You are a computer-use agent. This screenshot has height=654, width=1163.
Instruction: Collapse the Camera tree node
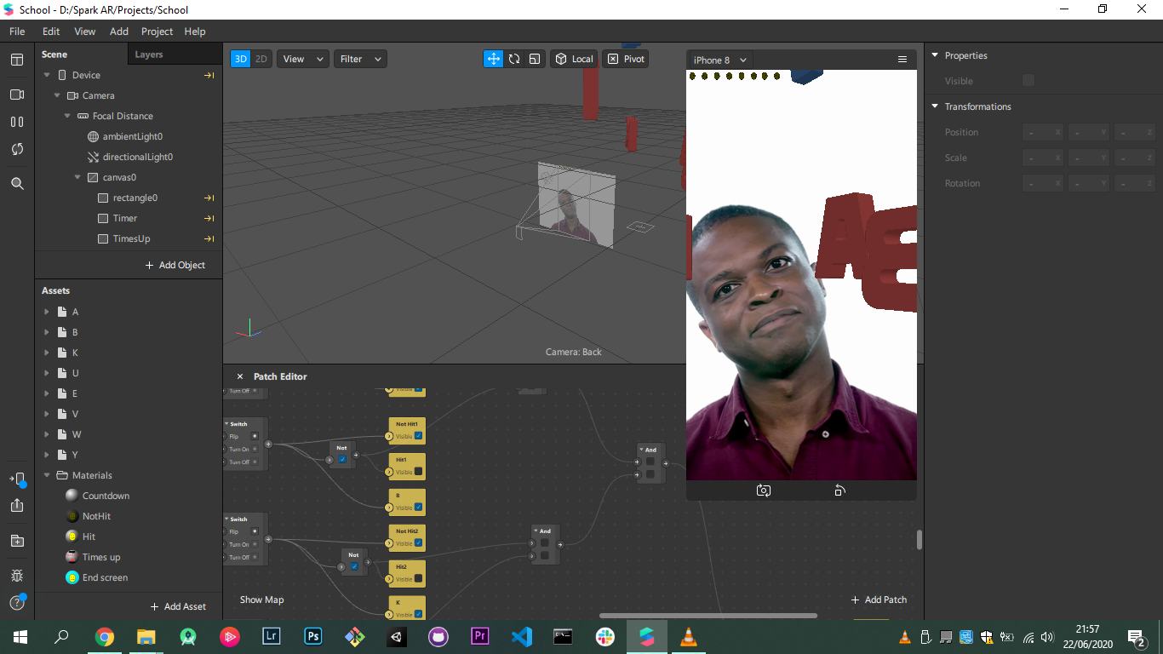57,95
